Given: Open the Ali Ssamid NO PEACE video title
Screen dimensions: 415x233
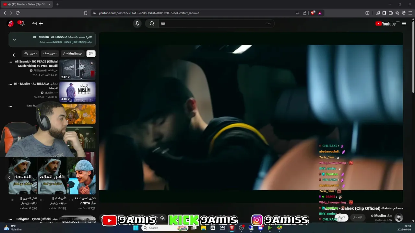Looking at the screenshot, I should [36, 64].
